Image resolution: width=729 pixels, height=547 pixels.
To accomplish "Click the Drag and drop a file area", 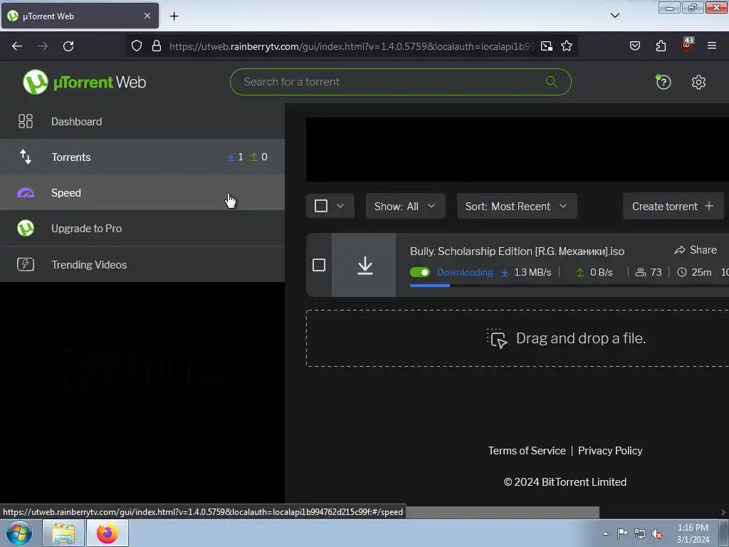I will pyautogui.click(x=518, y=338).
